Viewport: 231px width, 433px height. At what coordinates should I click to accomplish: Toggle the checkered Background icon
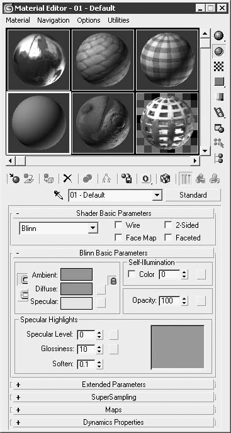[219, 66]
